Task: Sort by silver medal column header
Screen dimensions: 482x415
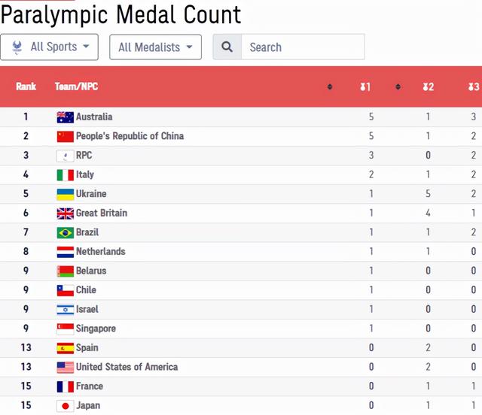Action: point(428,87)
